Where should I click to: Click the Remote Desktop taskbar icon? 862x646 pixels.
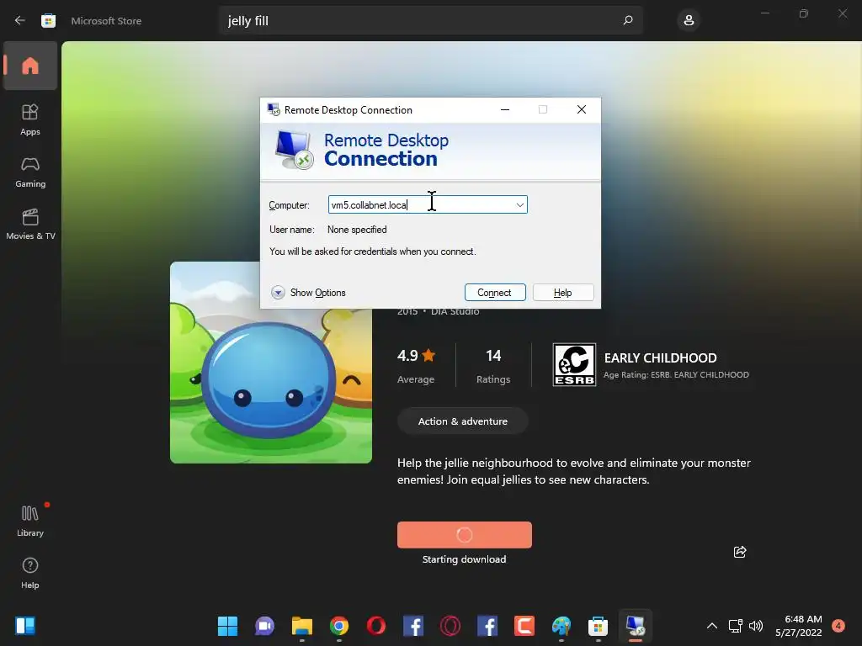tap(636, 626)
